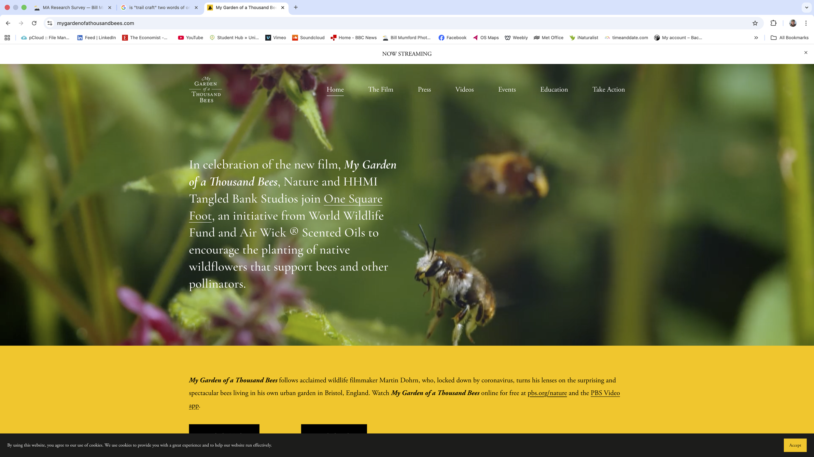Dismiss the Now Streaming banner
The height and width of the screenshot is (457, 814).
pyautogui.click(x=806, y=53)
